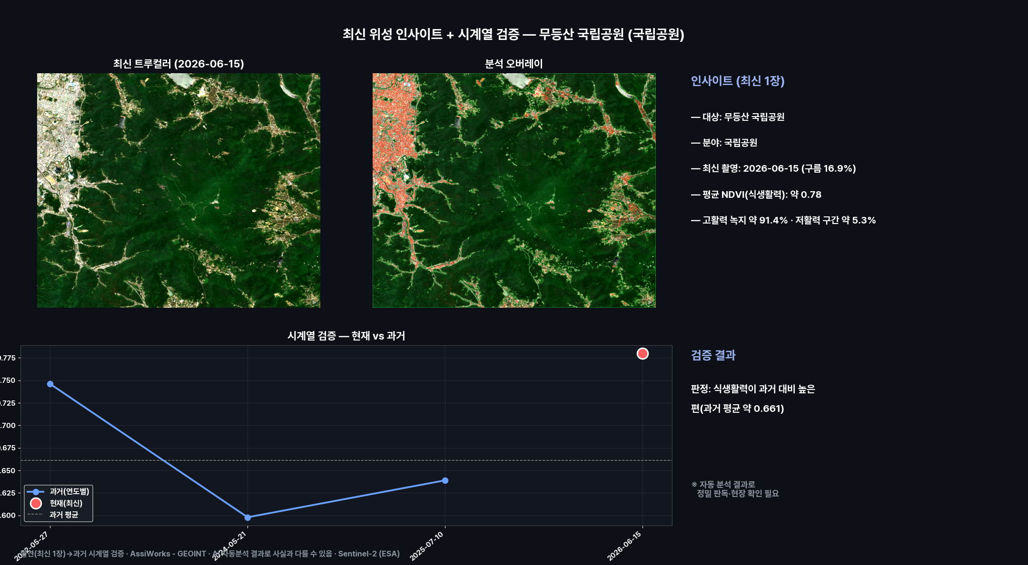Click the 2024-05-21 data point on the line chart
This screenshot has width=1028, height=565.
coord(247,517)
